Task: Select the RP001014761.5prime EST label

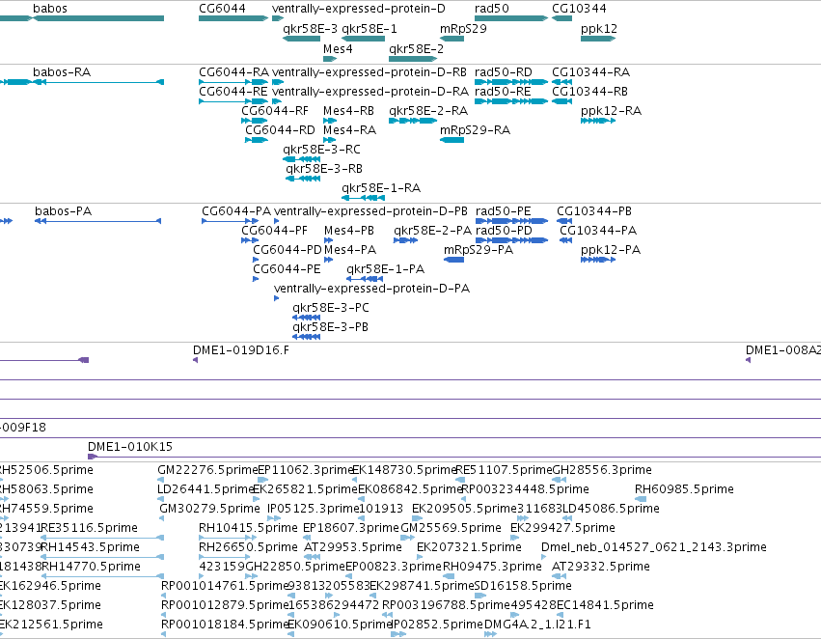Action: (225, 586)
